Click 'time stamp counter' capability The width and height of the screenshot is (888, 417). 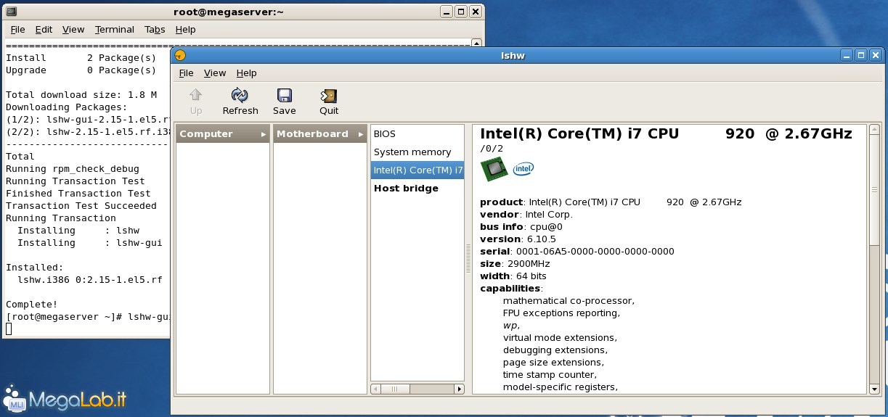pyautogui.click(x=550, y=375)
